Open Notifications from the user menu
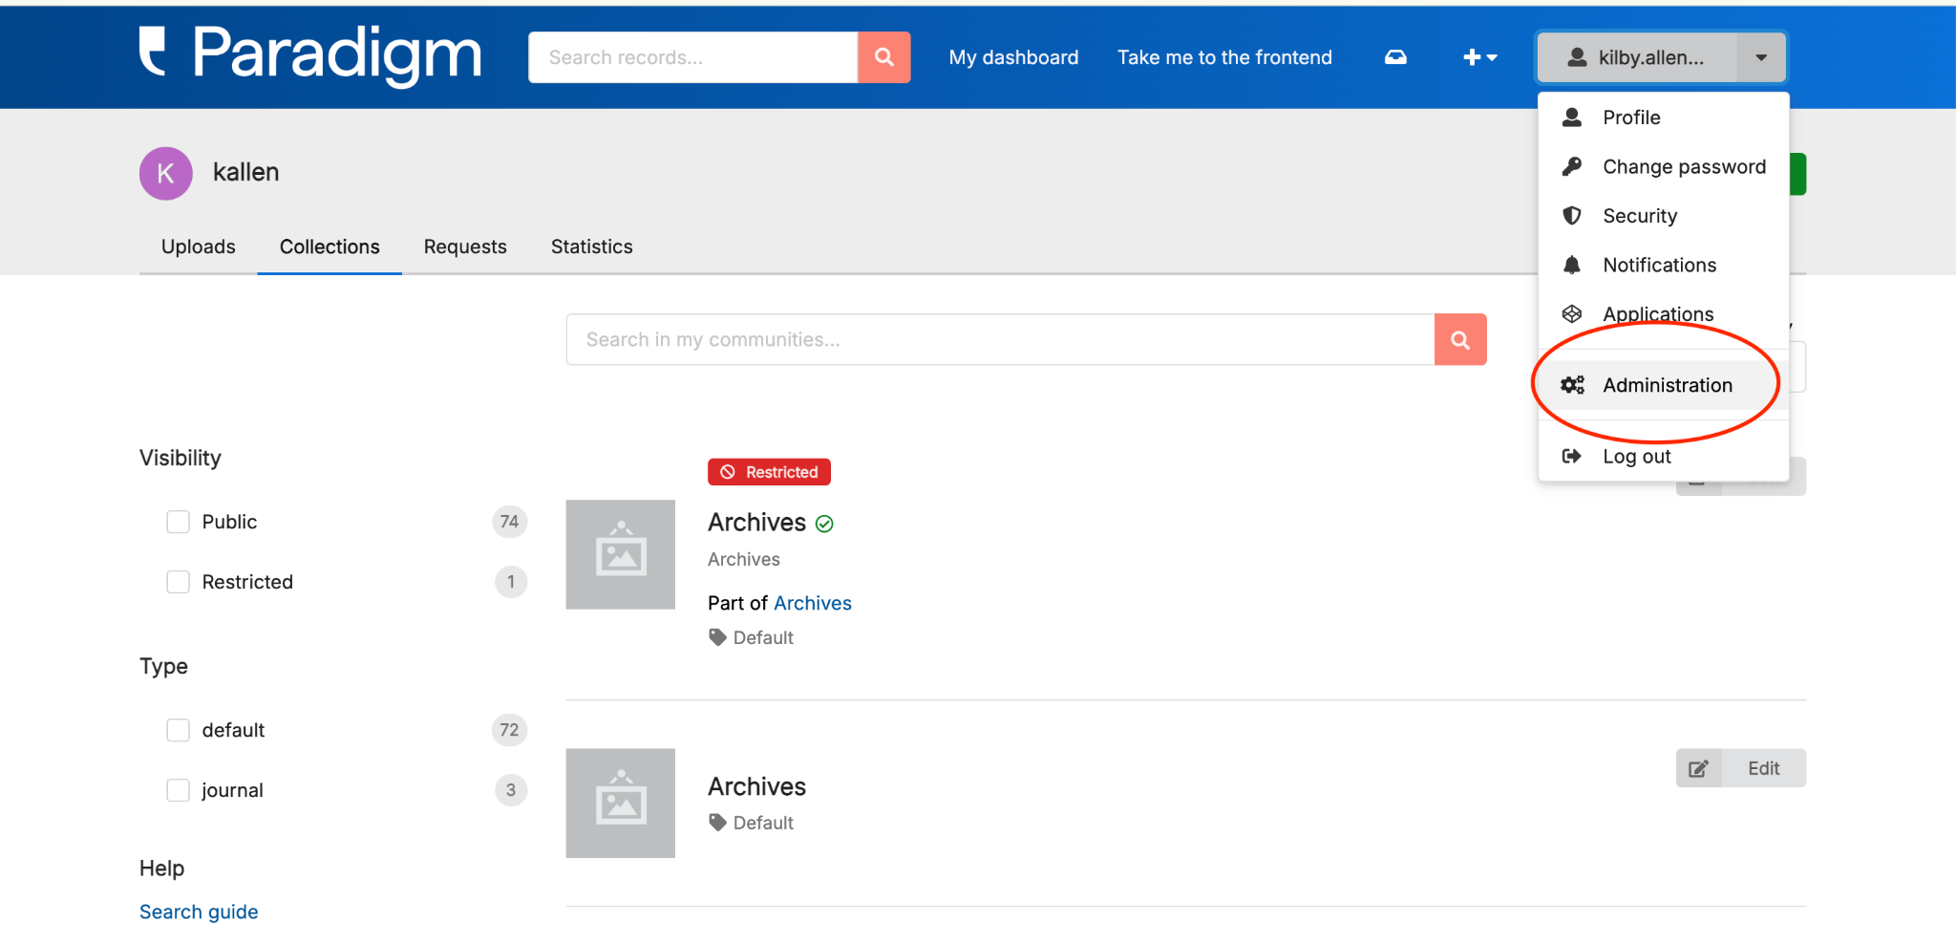This screenshot has height=944, width=1956. pyautogui.click(x=1663, y=265)
